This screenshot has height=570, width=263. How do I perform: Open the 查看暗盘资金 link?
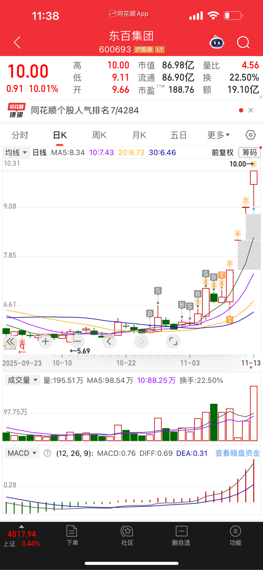pyautogui.click(x=237, y=453)
